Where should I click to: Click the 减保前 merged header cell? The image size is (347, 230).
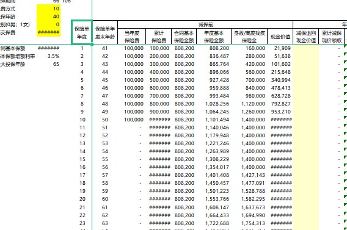(x=205, y=24)
